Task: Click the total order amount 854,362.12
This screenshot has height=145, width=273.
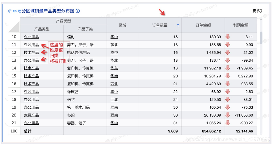Action: click(x=211, y=131)
